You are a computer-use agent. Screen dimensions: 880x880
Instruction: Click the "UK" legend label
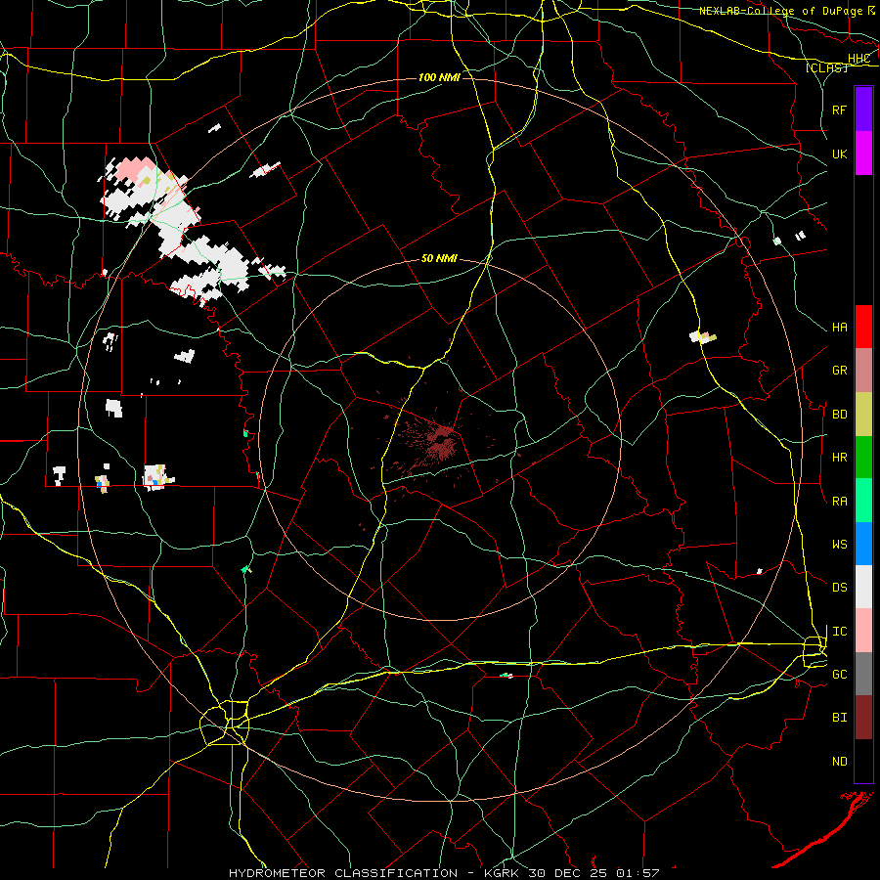(x=840, y=154)
